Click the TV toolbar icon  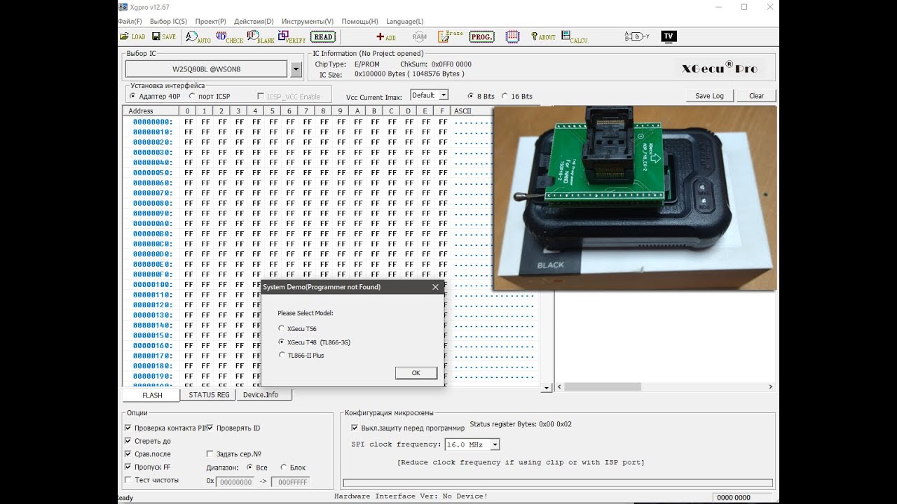(x=669, y=36)
